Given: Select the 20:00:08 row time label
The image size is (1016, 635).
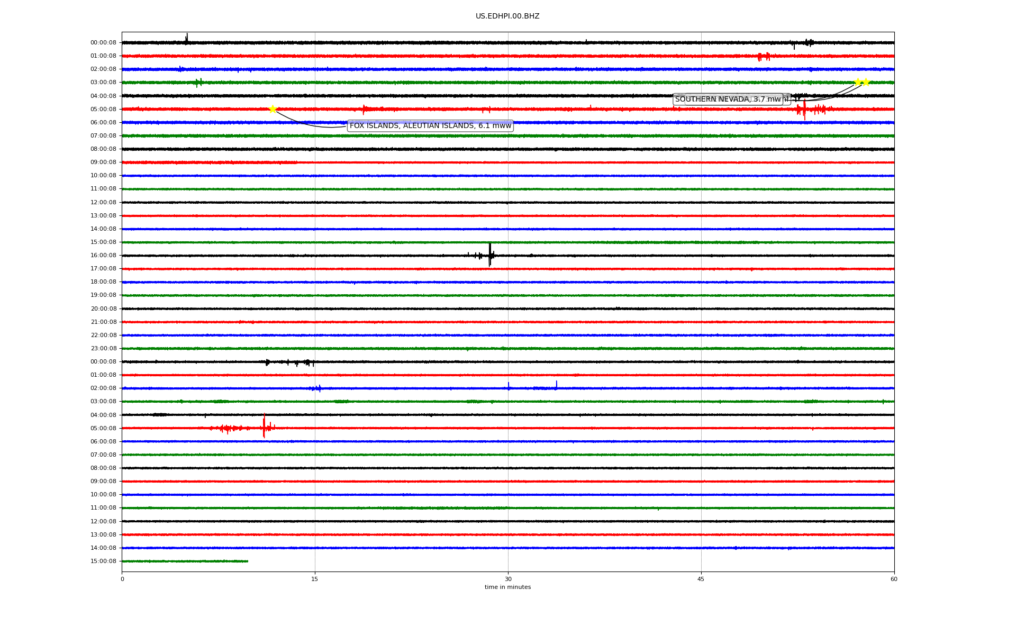Looking at the screenshot, I should 103,309.
